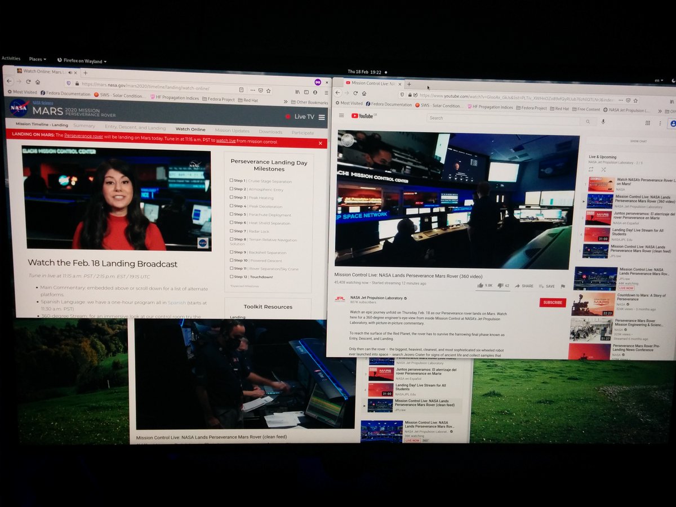Check Step 2 Atmospheric Entry

click(231, 189)
